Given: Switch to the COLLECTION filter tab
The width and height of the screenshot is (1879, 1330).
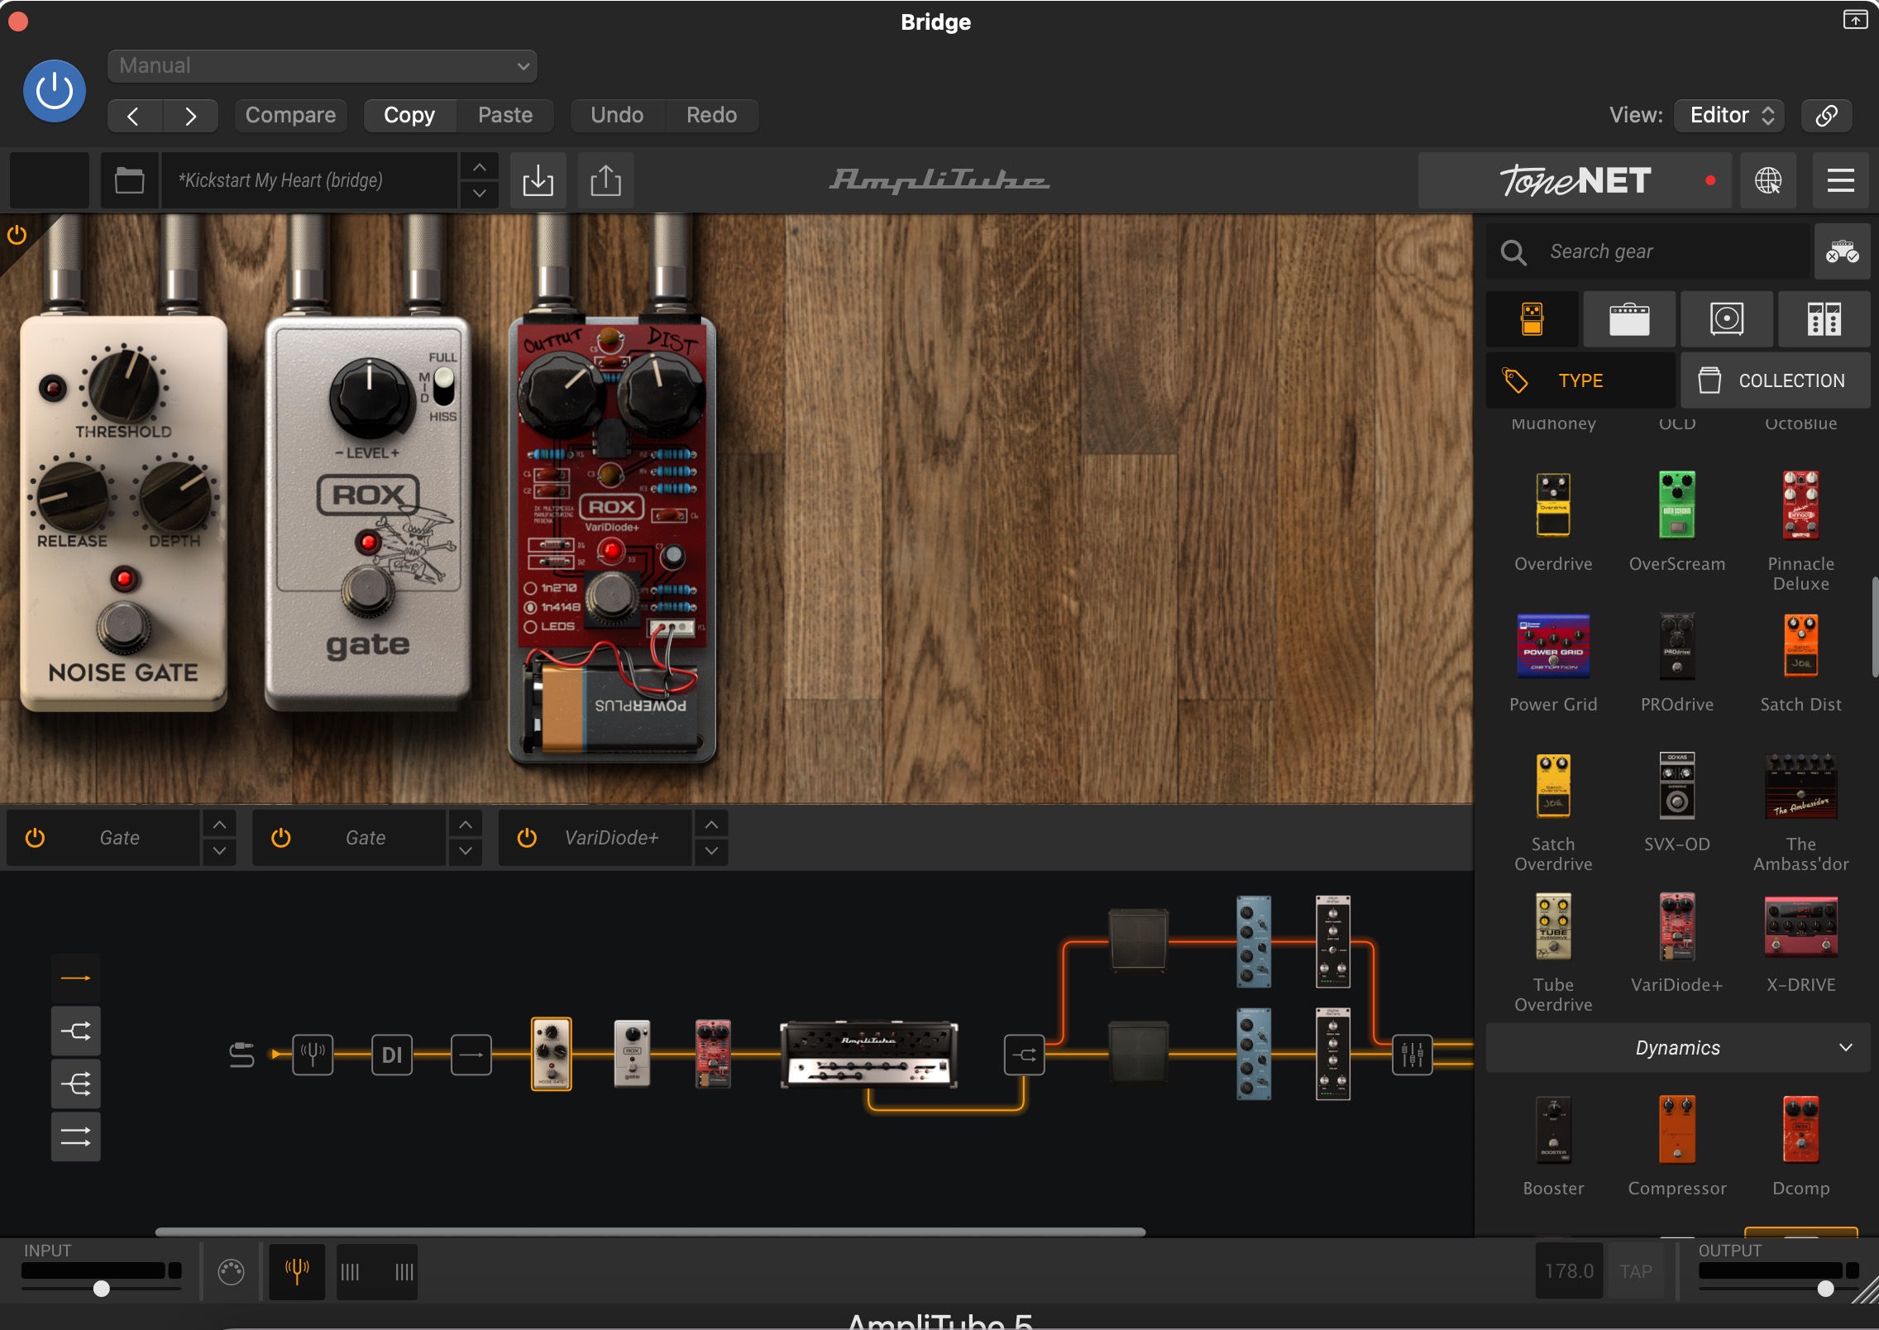Looking at the screenshot, I should pyautogui.click(x=1776, y=380).
